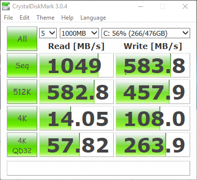The width and height of the screenshot is (197, 180).
Task: Open the Theme menu
Action: click(x=46, y=18)
